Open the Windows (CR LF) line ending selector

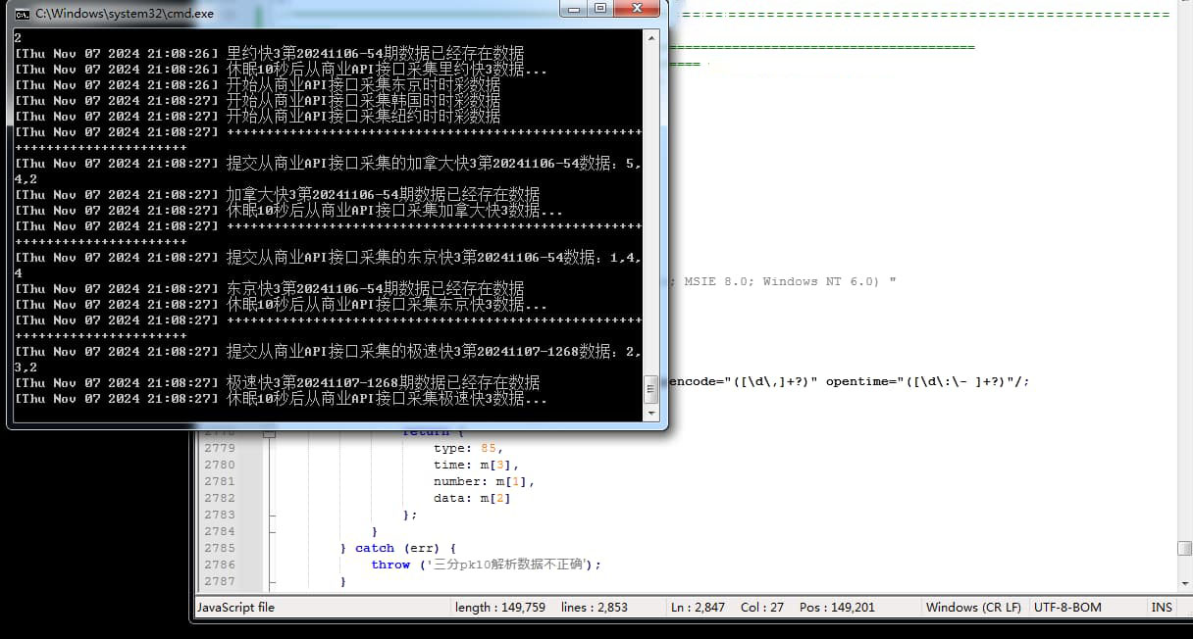[973, 608]
